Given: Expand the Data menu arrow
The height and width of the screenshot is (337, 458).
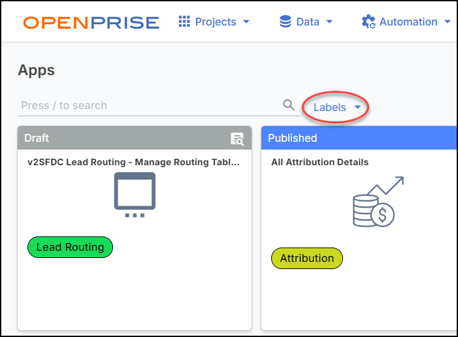Looking at the screenshot, I should (x=329, y=22).
